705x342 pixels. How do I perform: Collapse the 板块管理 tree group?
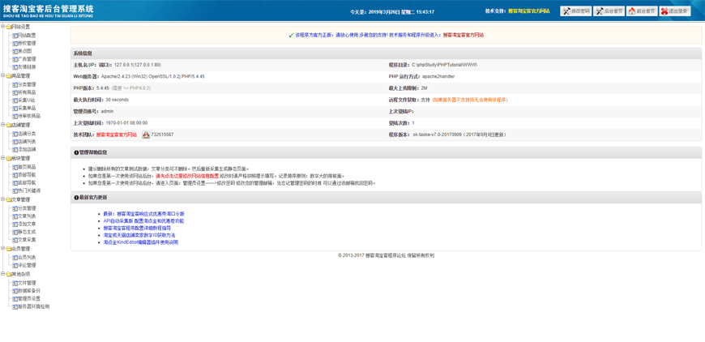[x=2, y=158]
